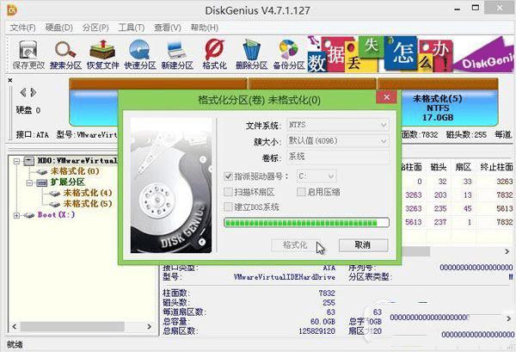Select 未格式化(4) label in the tree

click(88, 194)
